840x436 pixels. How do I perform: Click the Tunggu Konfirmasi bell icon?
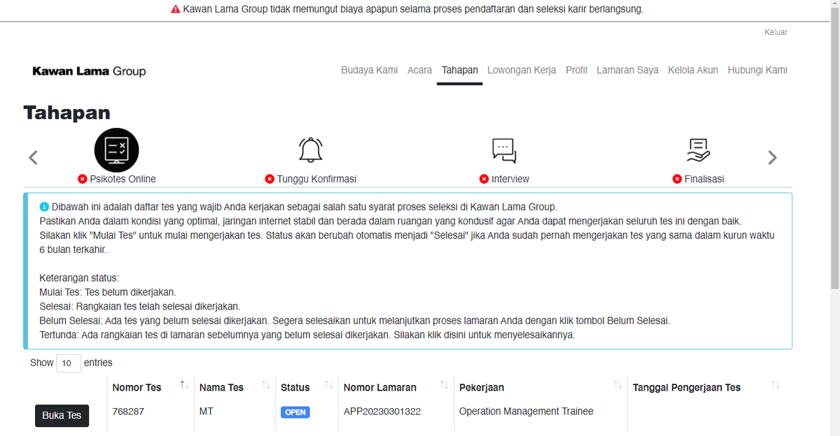(x=311, y=150)
